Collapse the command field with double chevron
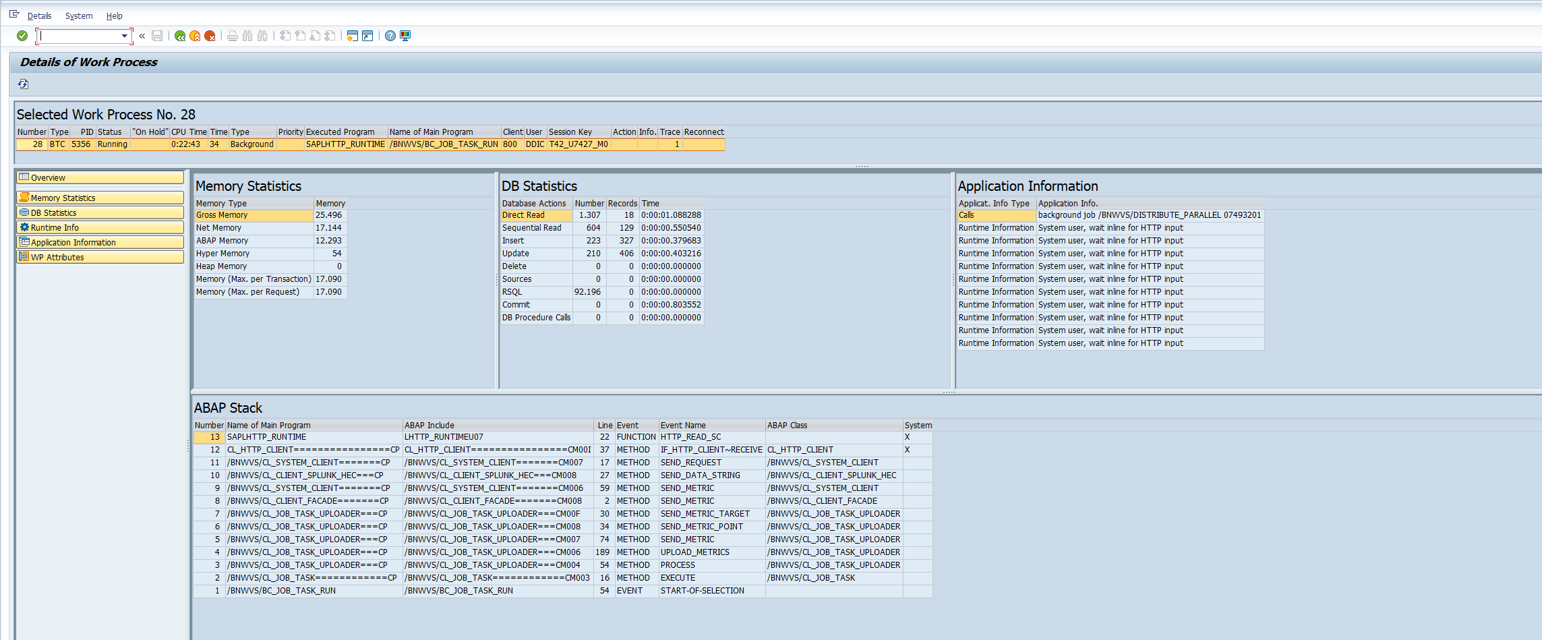Screen dimensions: 1542x640 pyautogui.click(x=142, y=36)
